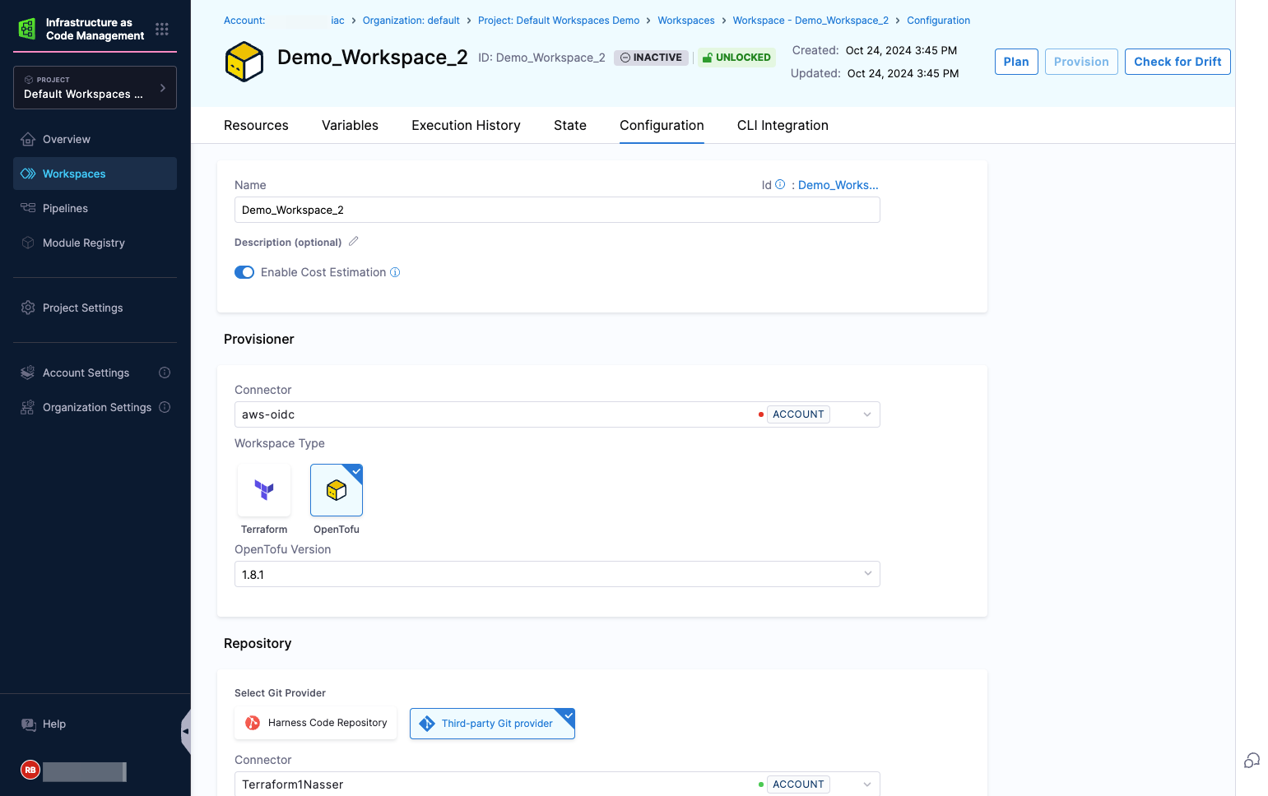1268x796 pixels.
Task: Open the aws-oidc connector dropdown
Action: (557, 414)
